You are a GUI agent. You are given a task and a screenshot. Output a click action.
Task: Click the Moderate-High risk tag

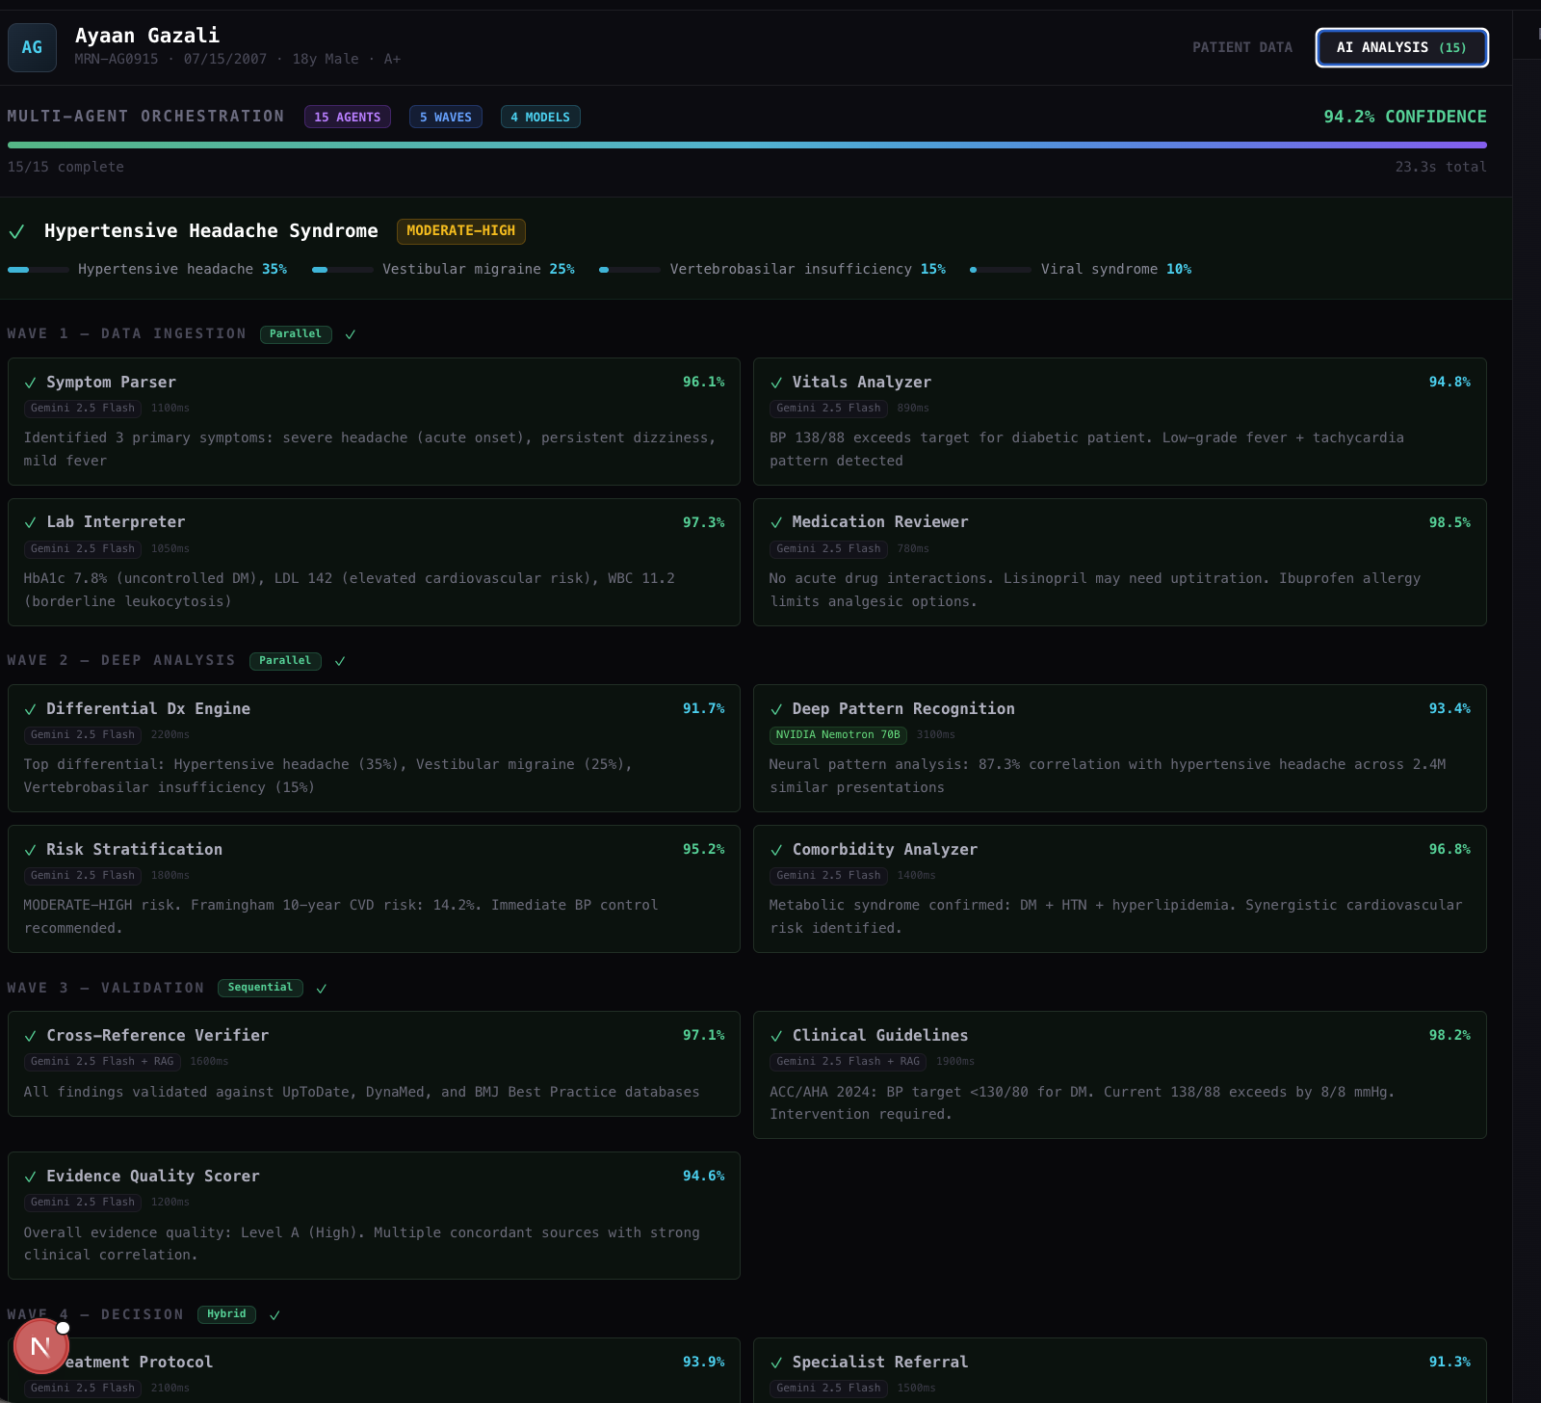[x=461, y=231]
